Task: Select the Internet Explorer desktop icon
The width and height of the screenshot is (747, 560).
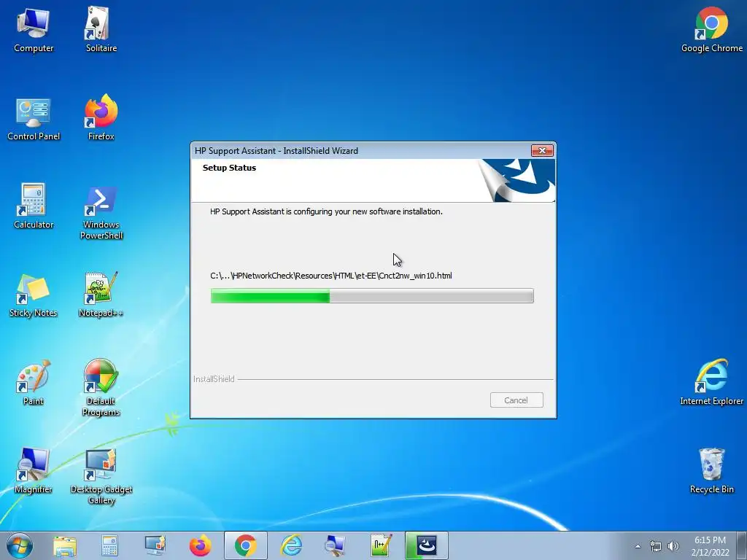Action: 712,382
